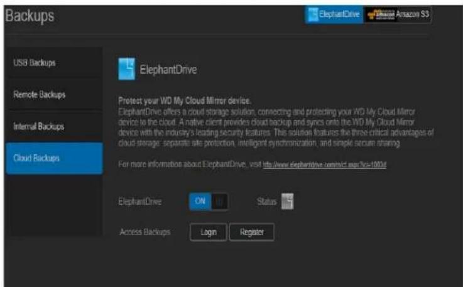Click the 'ElephantDrive' label beside the switch
The height and width of the screenshot is (287, 463).
(x=140, y=202)
